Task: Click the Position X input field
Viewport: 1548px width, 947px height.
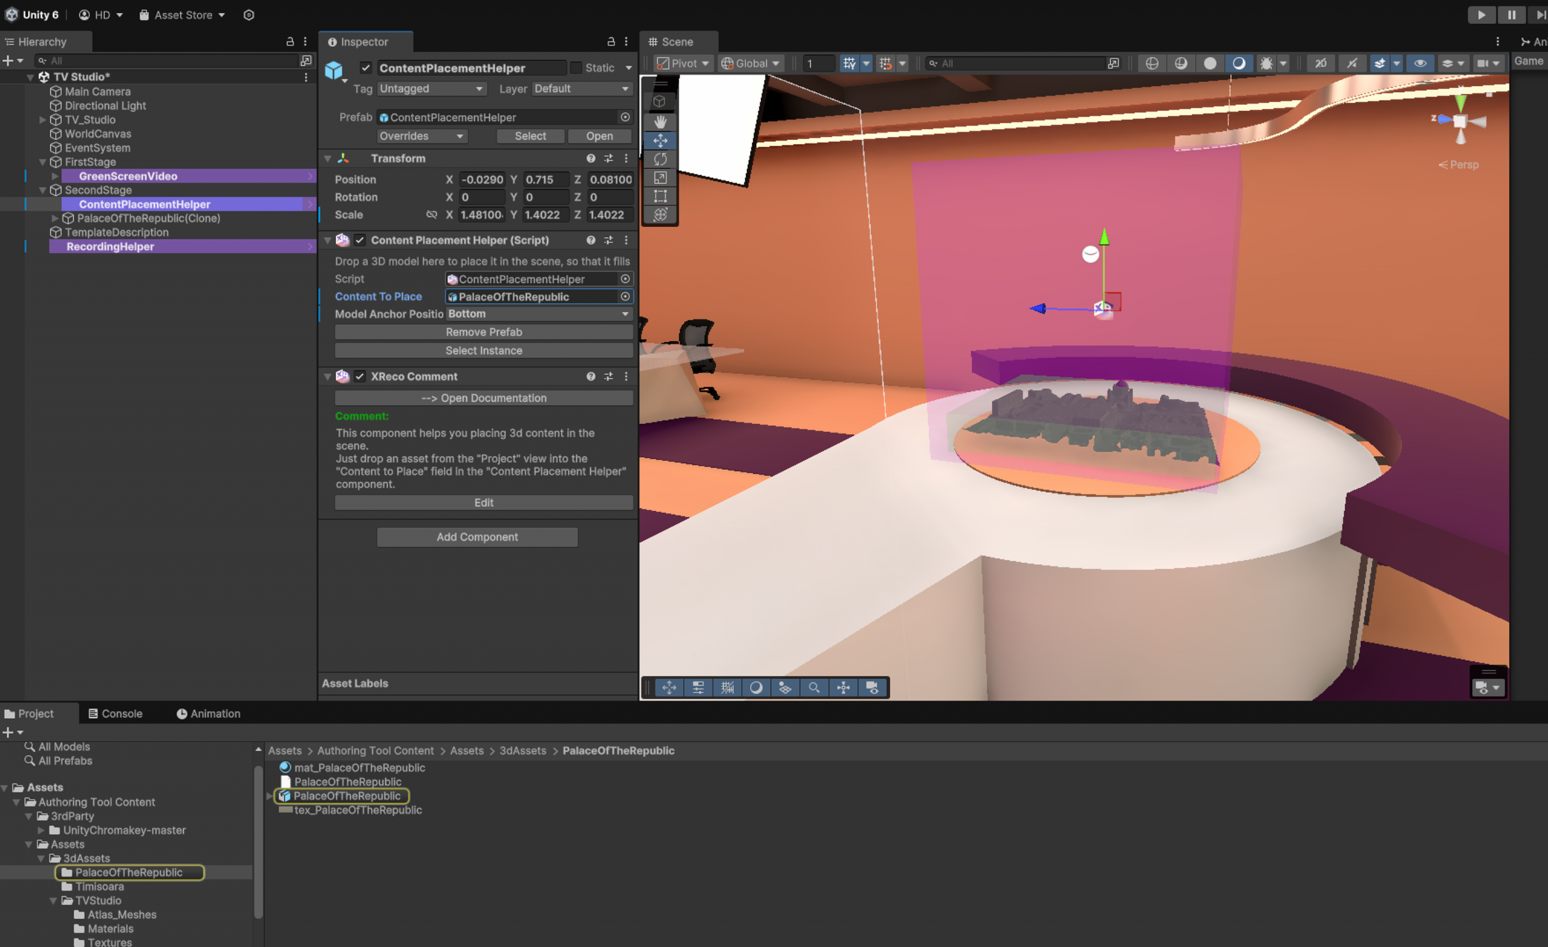Action: (481, 179)
